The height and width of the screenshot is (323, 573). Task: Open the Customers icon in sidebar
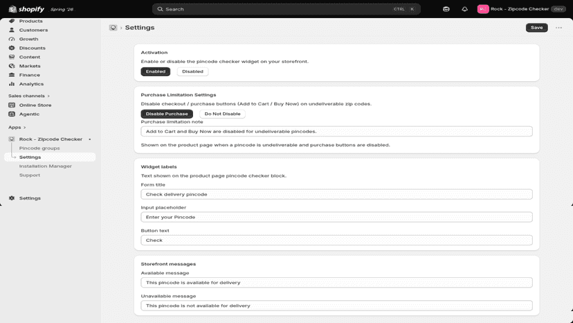(12, 30)
